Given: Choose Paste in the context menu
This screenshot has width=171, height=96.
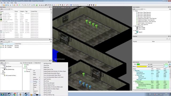Looking at the screenshot, I should (x=34, y=75).
